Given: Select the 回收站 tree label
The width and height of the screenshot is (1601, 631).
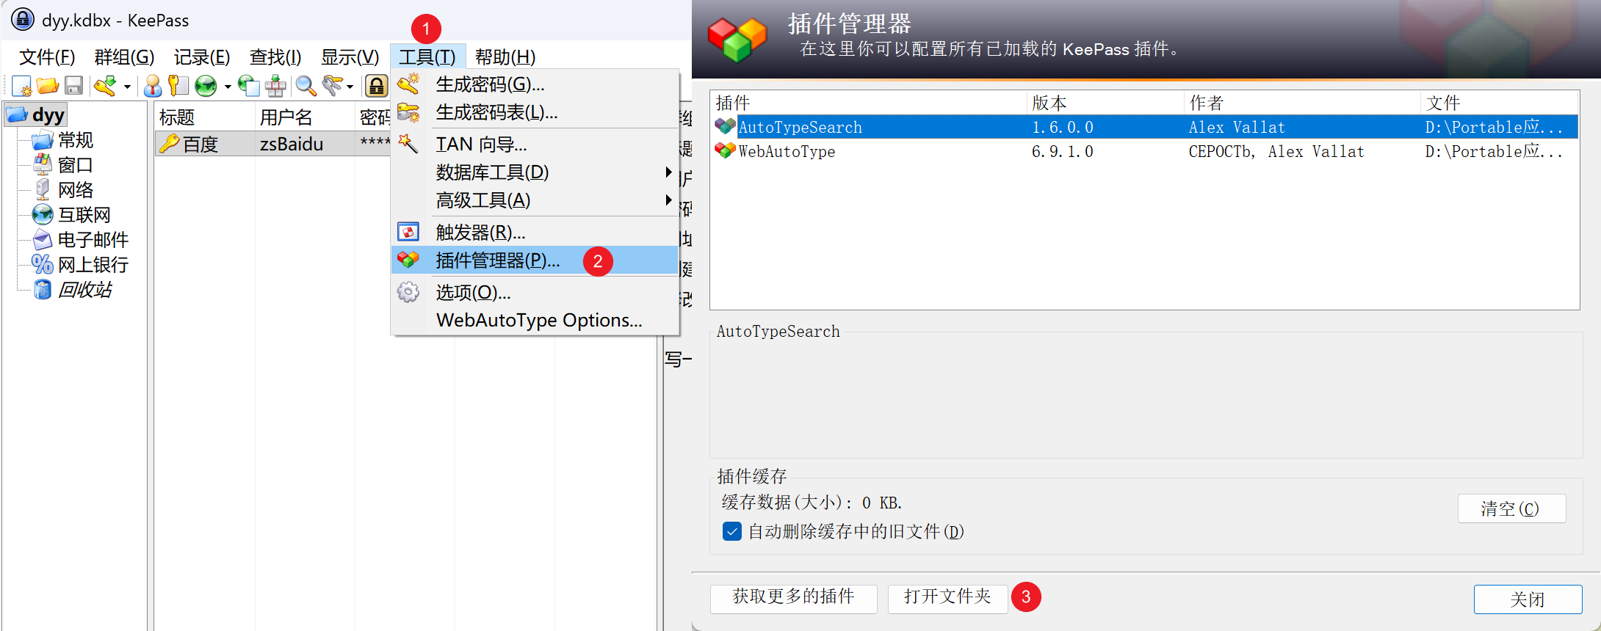Looking at the screenshot, I should (x=85, y=289).
